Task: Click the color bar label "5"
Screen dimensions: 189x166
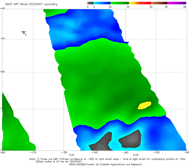Action: tap(94, 7)
